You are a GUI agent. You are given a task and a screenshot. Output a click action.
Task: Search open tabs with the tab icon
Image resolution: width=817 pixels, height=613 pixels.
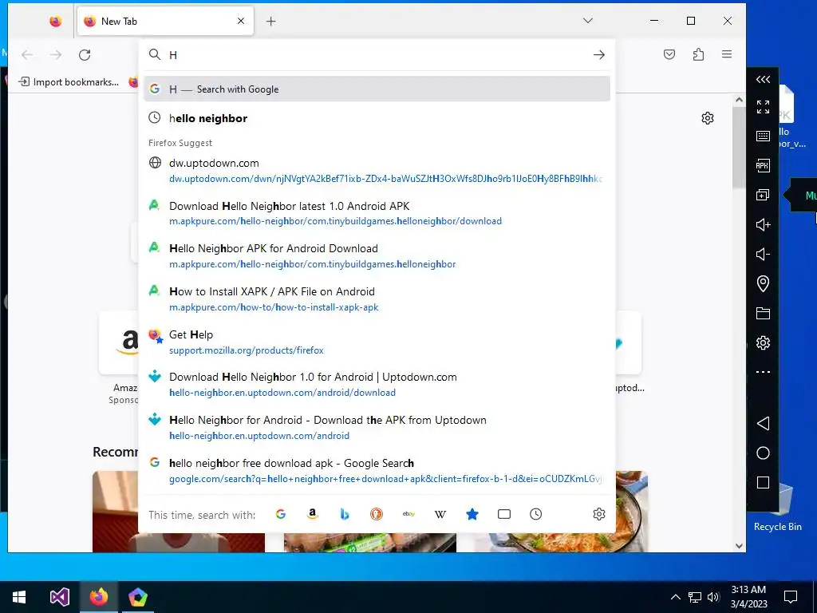(x=504, y=515)
